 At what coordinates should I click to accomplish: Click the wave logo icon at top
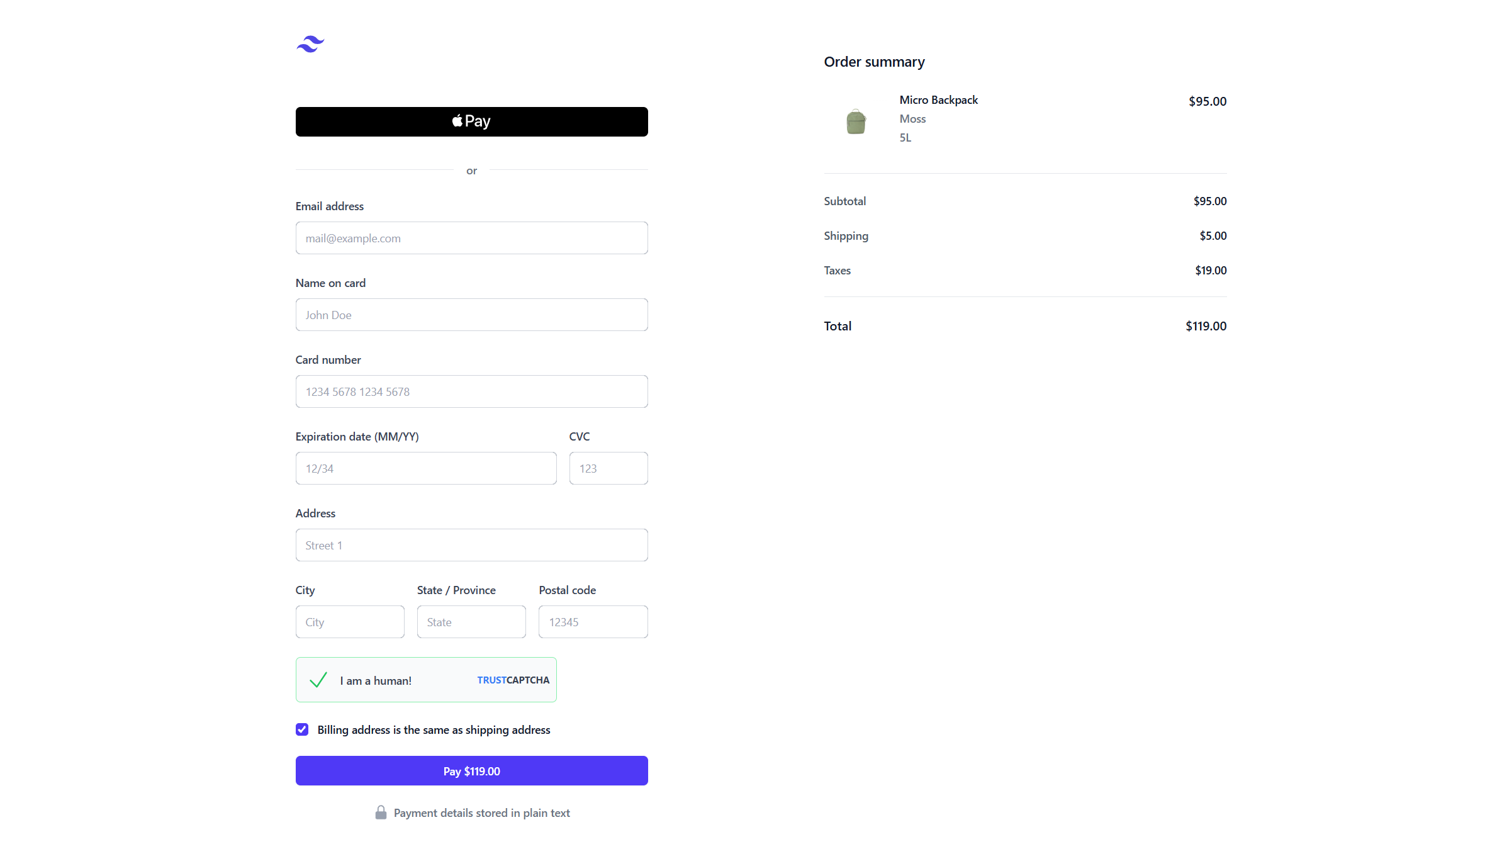coord(310,44)
